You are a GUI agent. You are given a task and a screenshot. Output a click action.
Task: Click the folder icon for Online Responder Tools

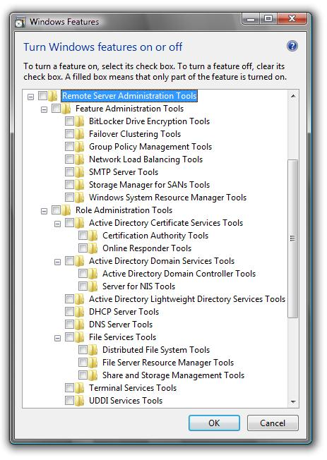(x=93, y=248)
